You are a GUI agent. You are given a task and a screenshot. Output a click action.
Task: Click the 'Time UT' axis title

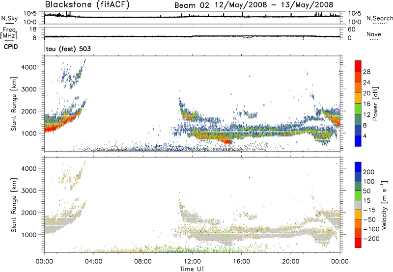click(192, 269)
